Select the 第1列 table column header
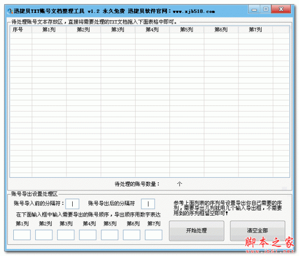299x256 pixels. [49, 30]
